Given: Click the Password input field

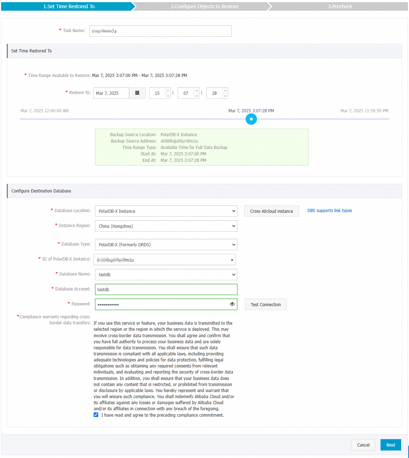Looking at the screenshot, I should tap(166, 304).
